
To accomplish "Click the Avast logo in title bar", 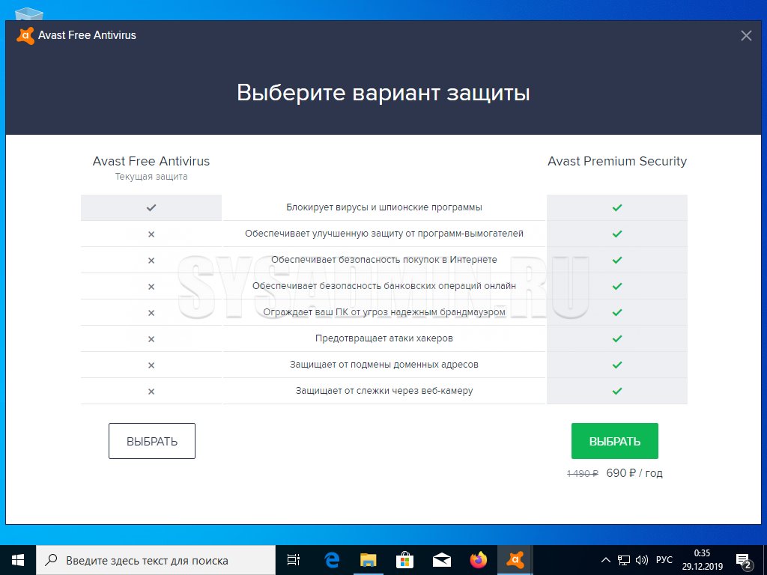I will point(25,35).
